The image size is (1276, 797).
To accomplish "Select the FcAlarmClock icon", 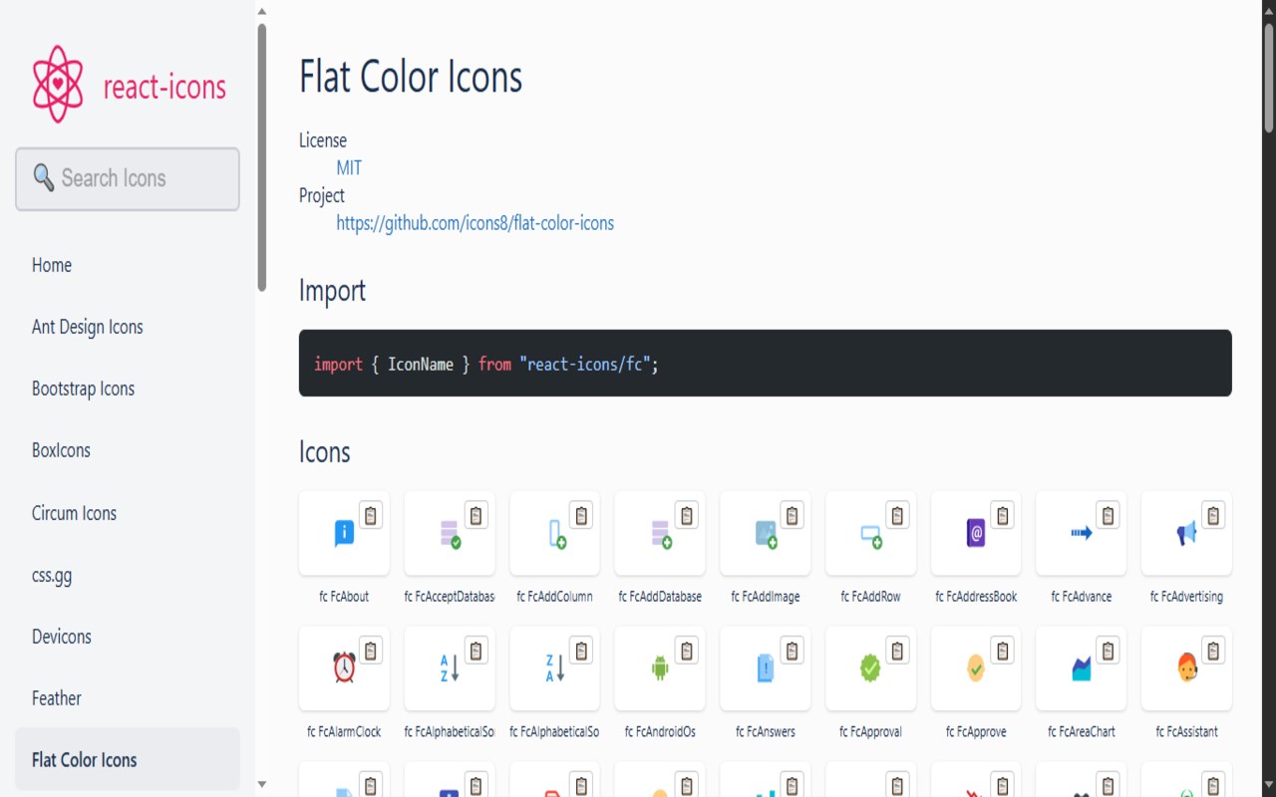I will (344, 667).
